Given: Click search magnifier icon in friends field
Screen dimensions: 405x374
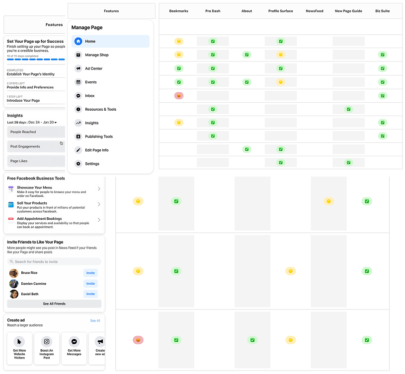Looking at the screenshot, I should coord(11,261).
